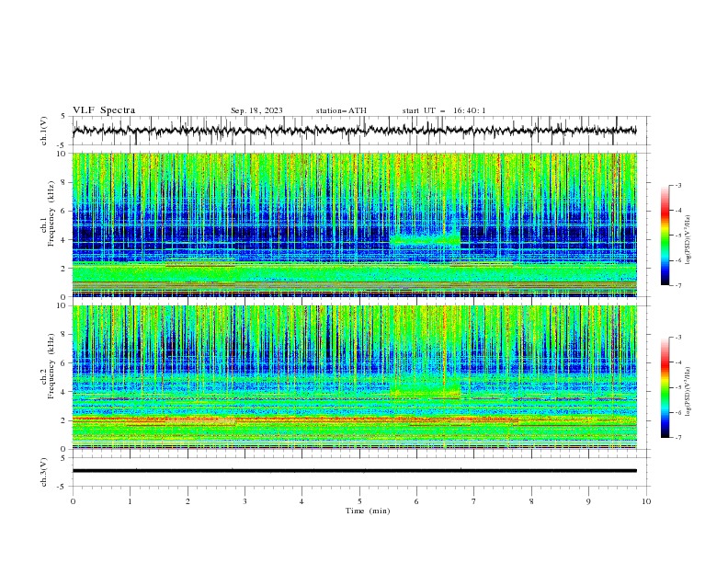
Task: Click the "-5" tick on ch.3(V) axis
Action: (62, 487)
